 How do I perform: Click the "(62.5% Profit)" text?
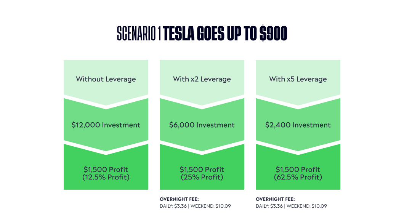(298, 177)
